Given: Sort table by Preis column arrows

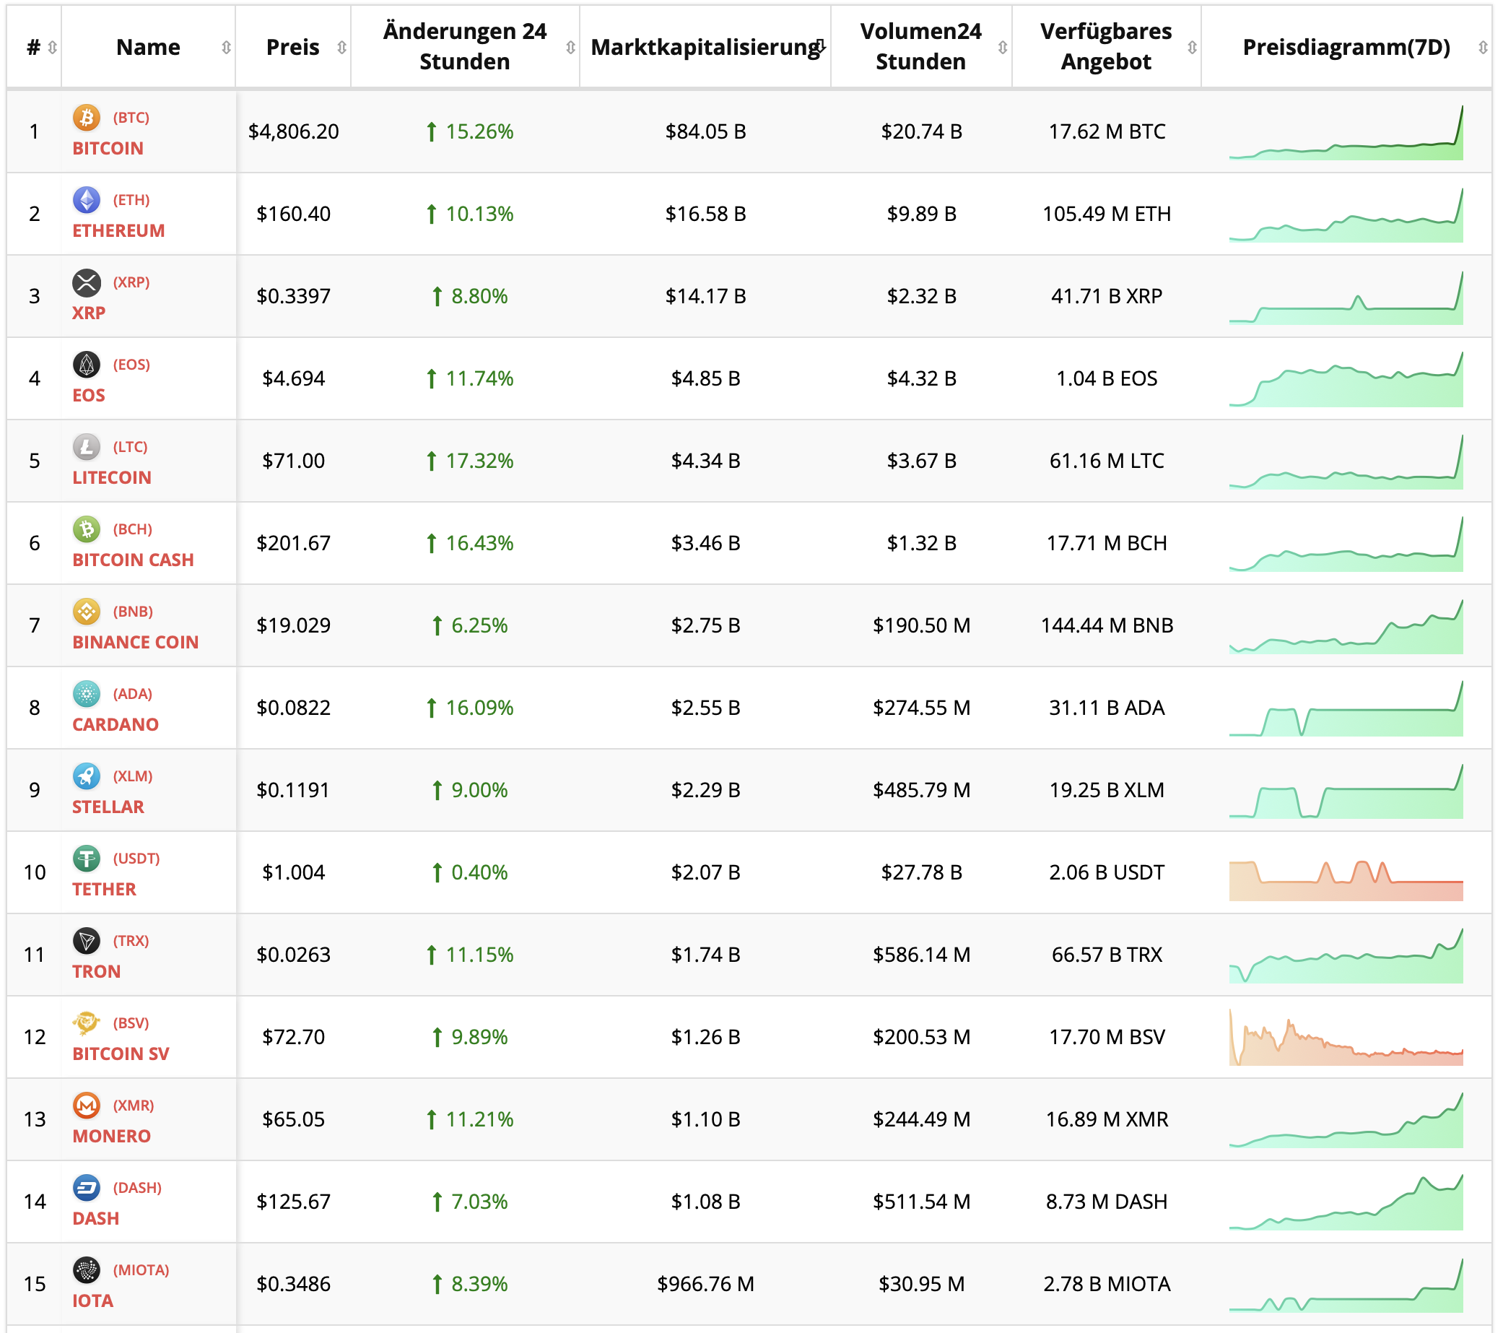Looking at the screenshot, I should coord(342,48).
